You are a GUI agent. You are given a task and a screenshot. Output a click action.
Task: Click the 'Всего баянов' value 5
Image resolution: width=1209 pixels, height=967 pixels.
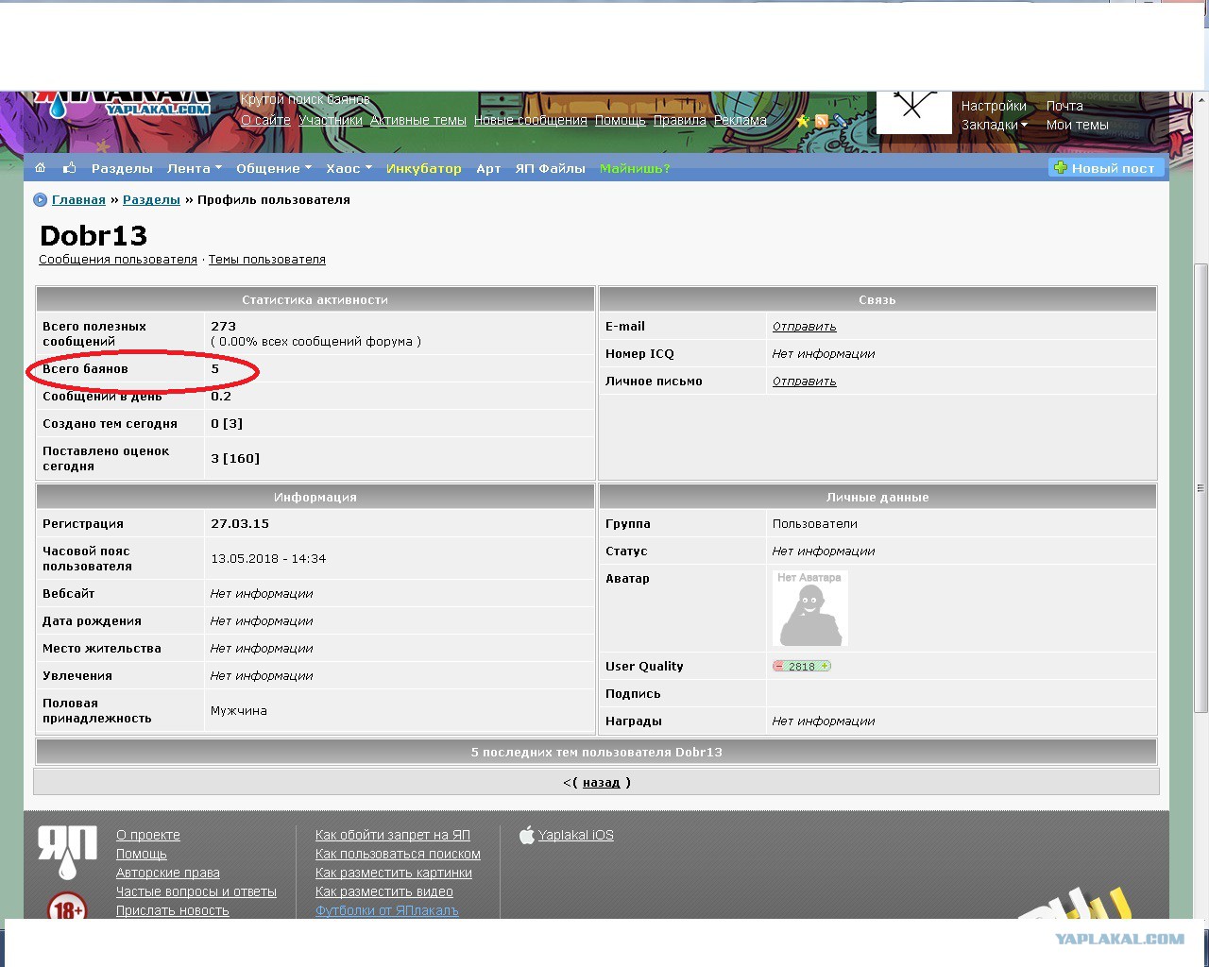point(215,369)
